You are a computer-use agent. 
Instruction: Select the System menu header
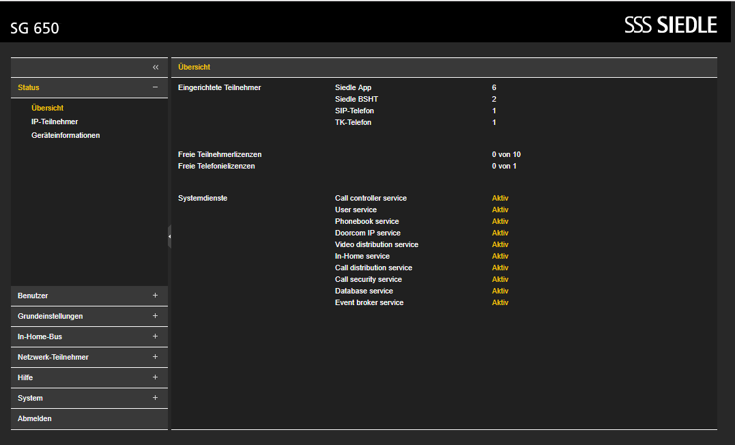(x=89, y=398)
